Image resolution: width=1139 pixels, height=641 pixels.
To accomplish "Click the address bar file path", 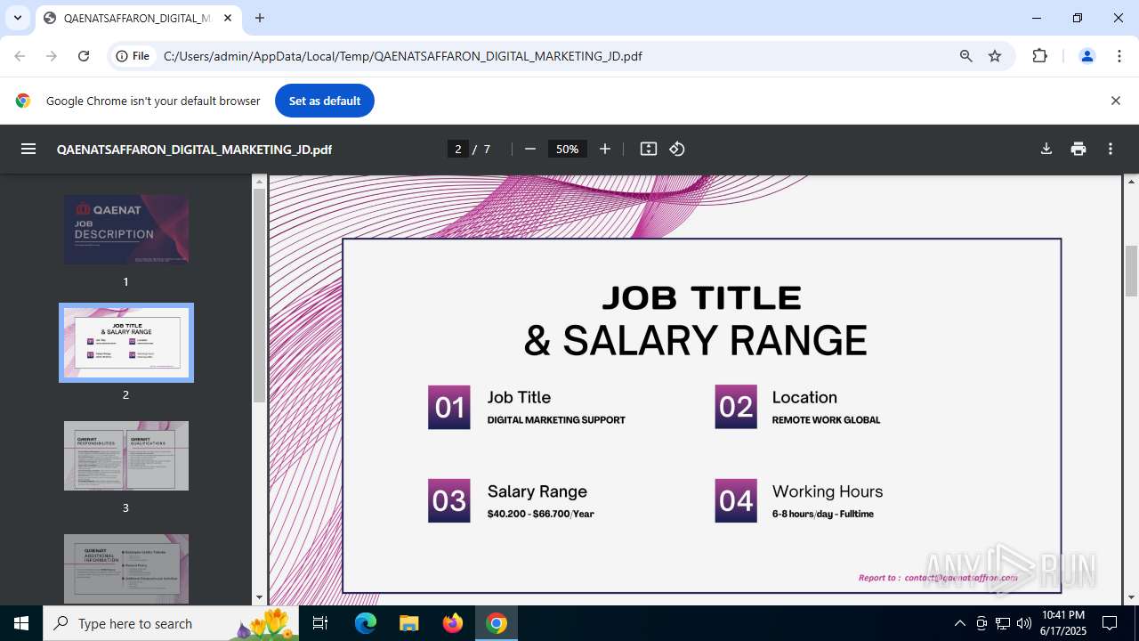I will (x=403, y=56).
